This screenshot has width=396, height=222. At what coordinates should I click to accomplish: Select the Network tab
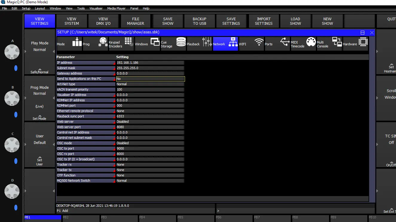[x=225, y=44]
